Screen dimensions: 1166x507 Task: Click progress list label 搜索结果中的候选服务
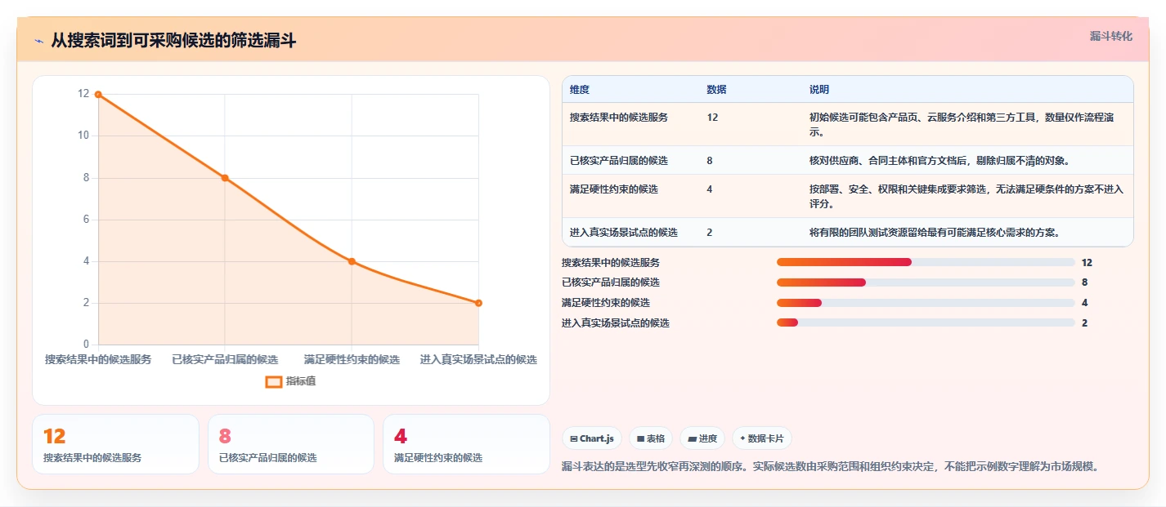(x=611, y=262)
